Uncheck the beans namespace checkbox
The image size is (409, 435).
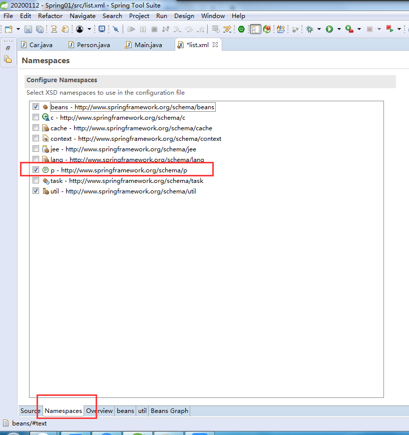point(36,107)
